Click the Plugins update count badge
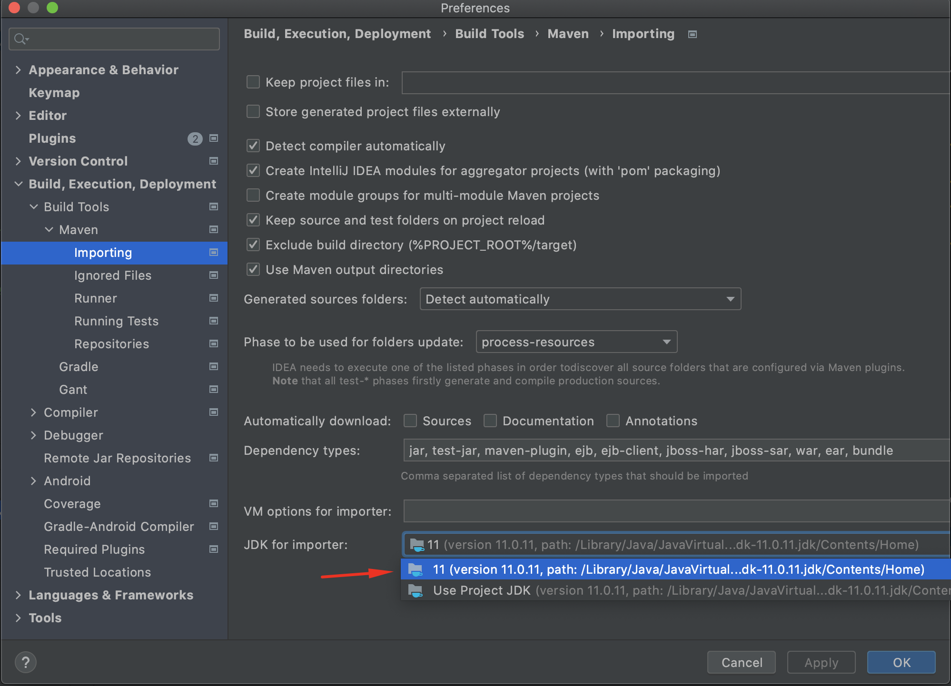951x686 pixels. 195,138
